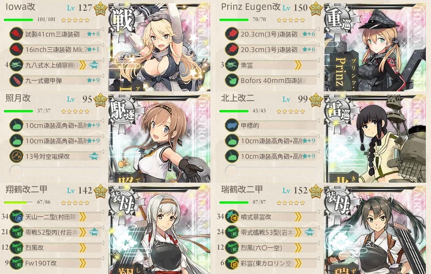Select the Iowa改 battleship card portrait
Viewport: 431px width, 274px height.
(159, 47)
